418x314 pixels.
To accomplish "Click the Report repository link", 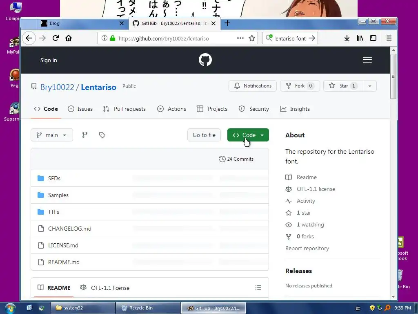I will (307, 249).
